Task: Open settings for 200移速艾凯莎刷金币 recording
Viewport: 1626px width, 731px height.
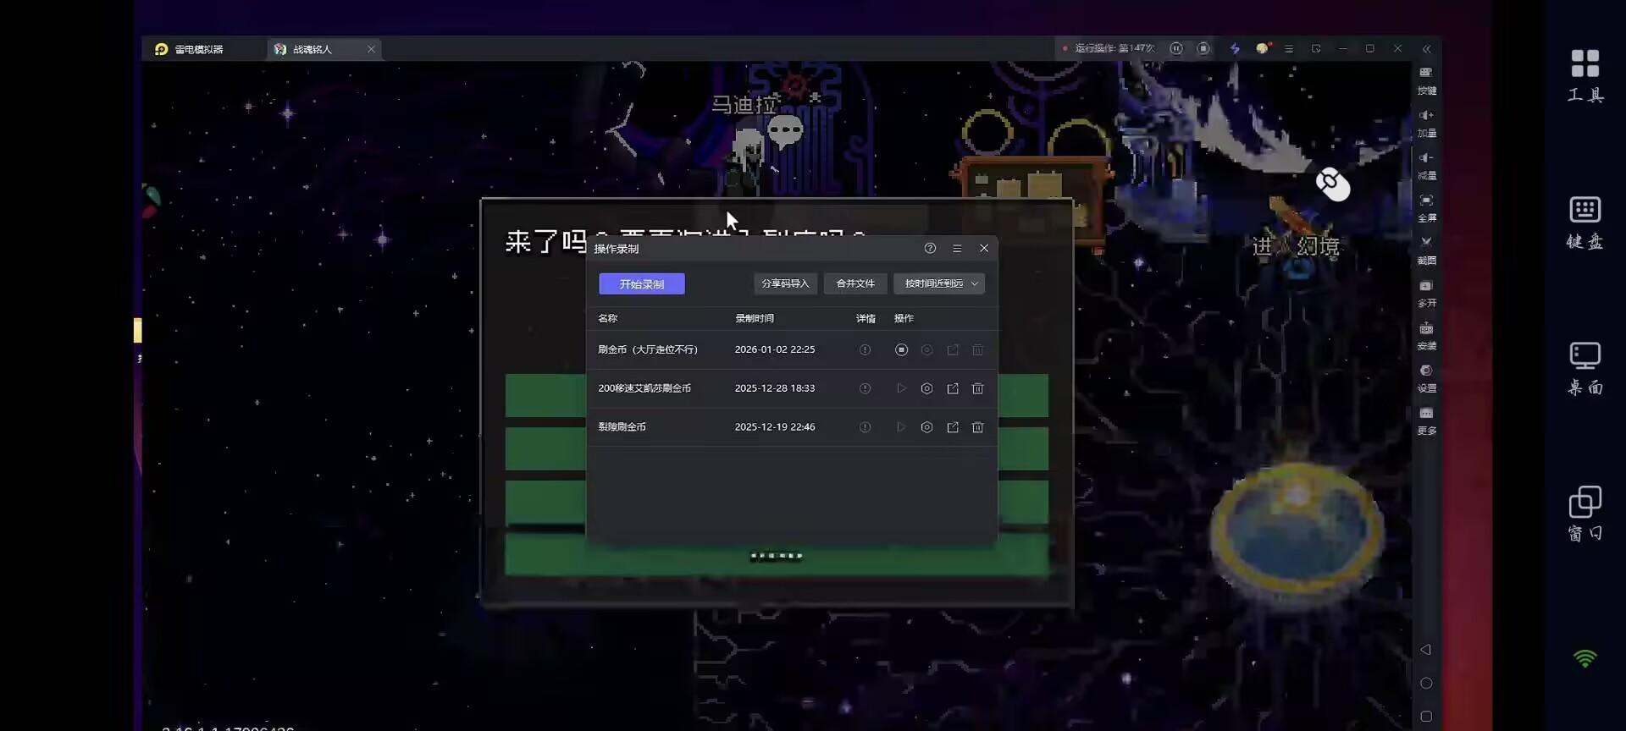Action: click(926, 389)
